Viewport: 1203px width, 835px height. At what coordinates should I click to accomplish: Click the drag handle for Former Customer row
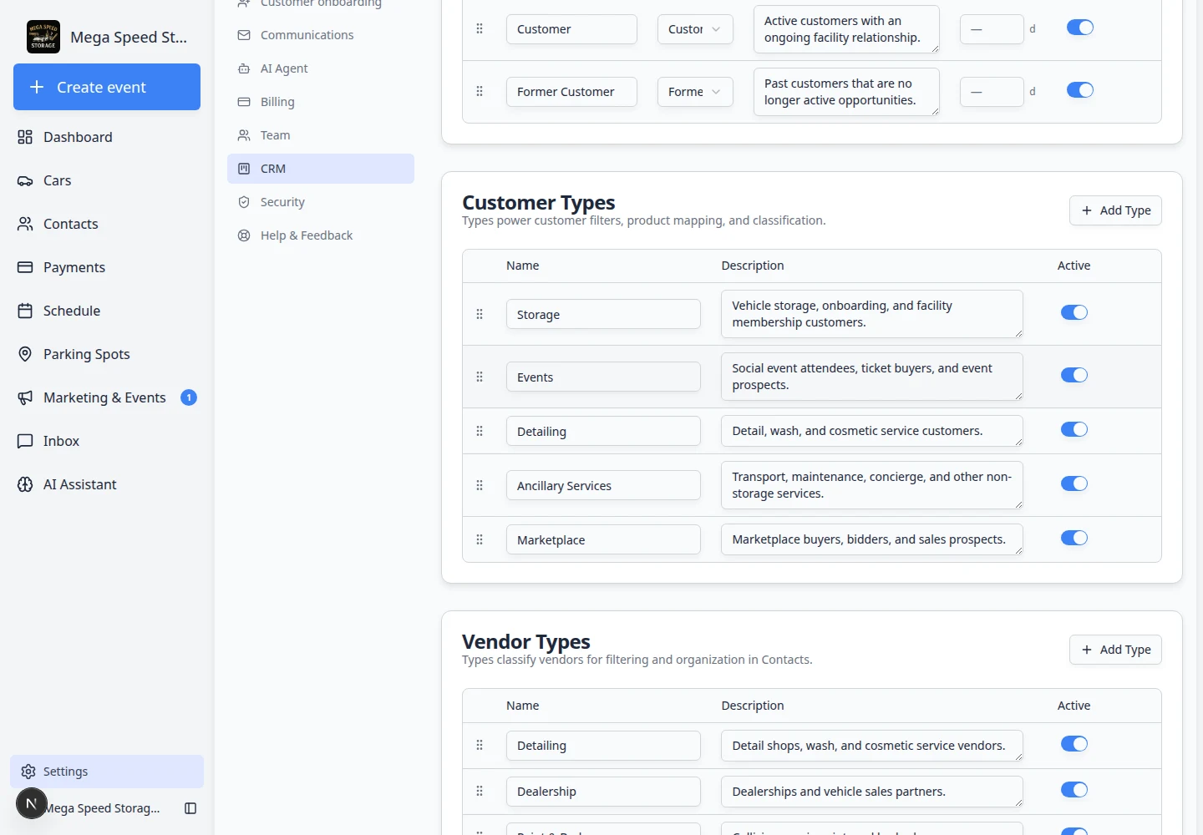click(480, 91)
